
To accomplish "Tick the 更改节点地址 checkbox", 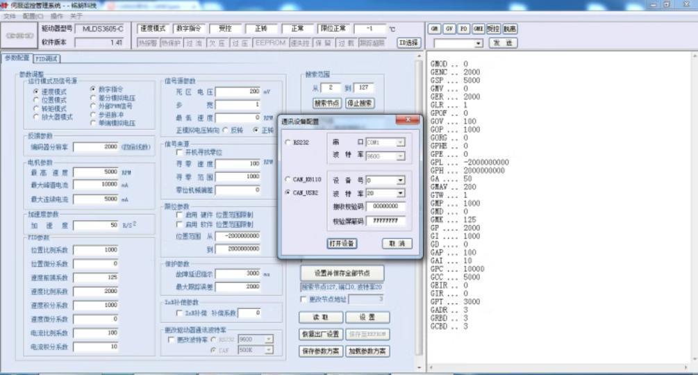I will (304, 299).
